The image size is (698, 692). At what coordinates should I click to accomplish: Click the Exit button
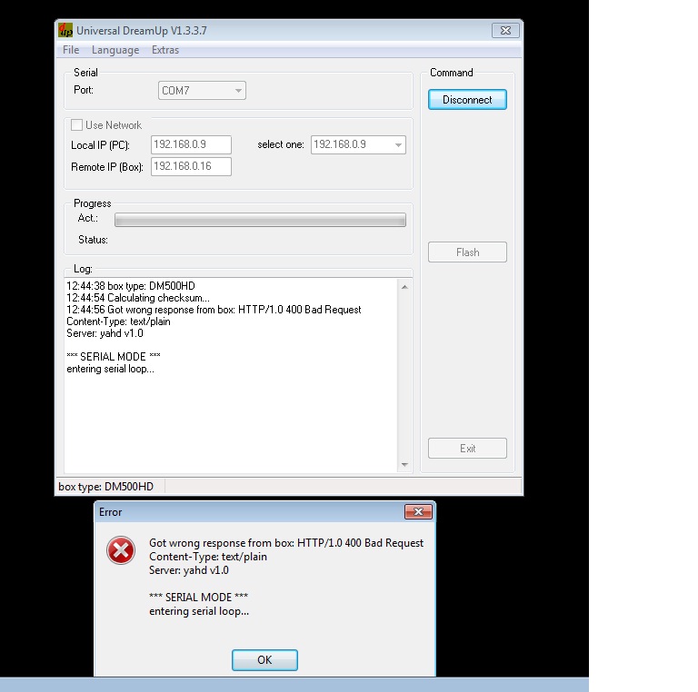tap(467, 449)
